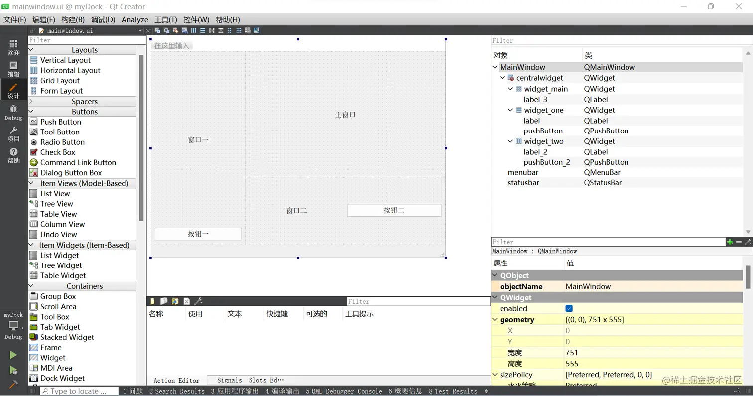Apply Lay Out Vertically from the toolbar
This screenshot has width=753, height=396.
[x=203, y=30]
